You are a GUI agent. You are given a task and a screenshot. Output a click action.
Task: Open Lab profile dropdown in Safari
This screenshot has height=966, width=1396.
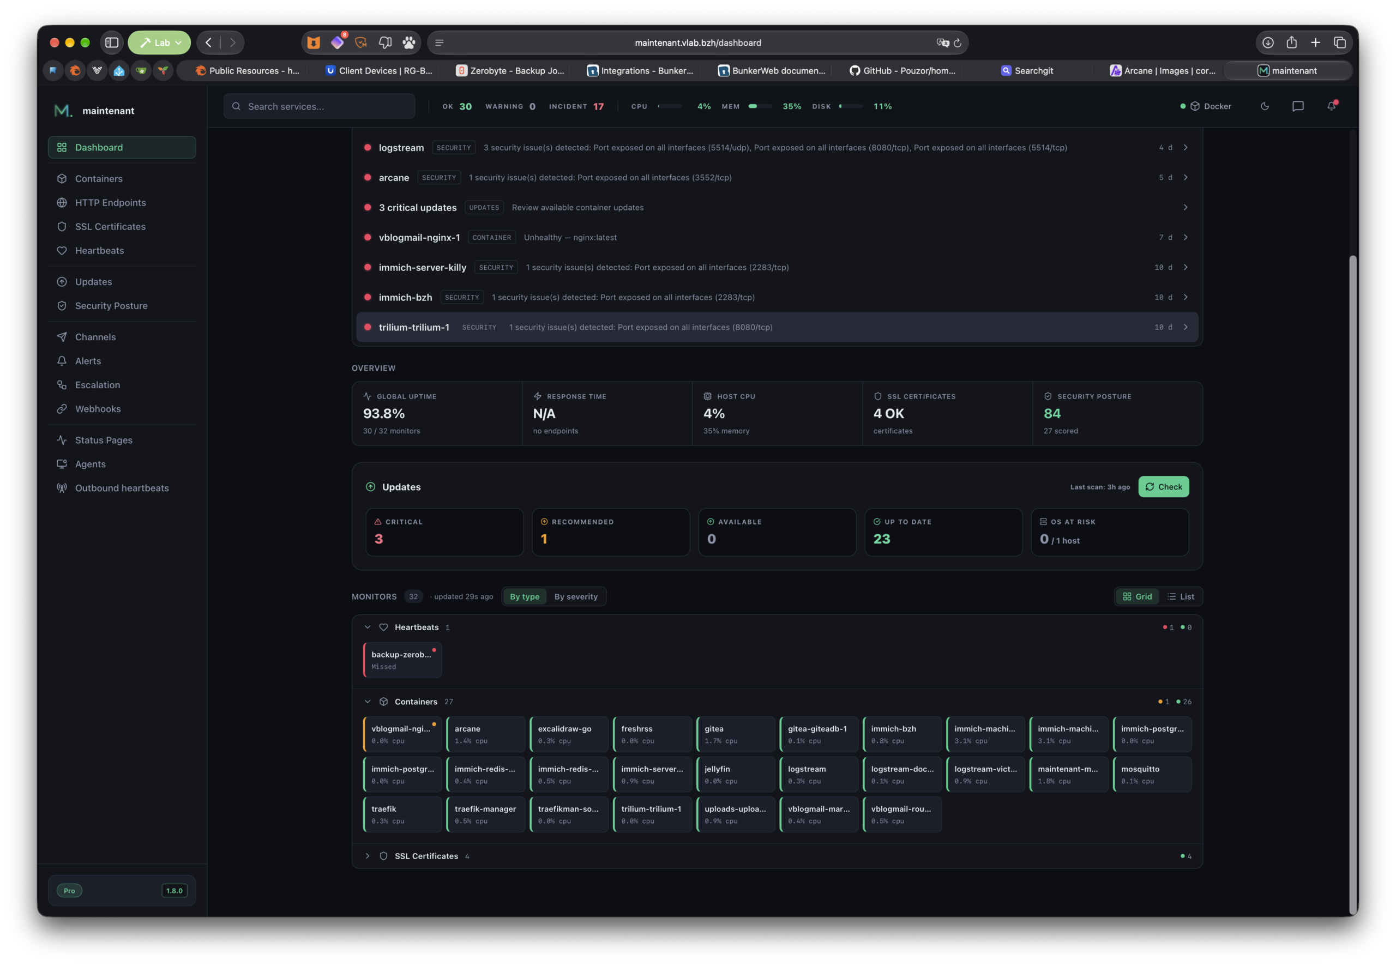(160, 43)
